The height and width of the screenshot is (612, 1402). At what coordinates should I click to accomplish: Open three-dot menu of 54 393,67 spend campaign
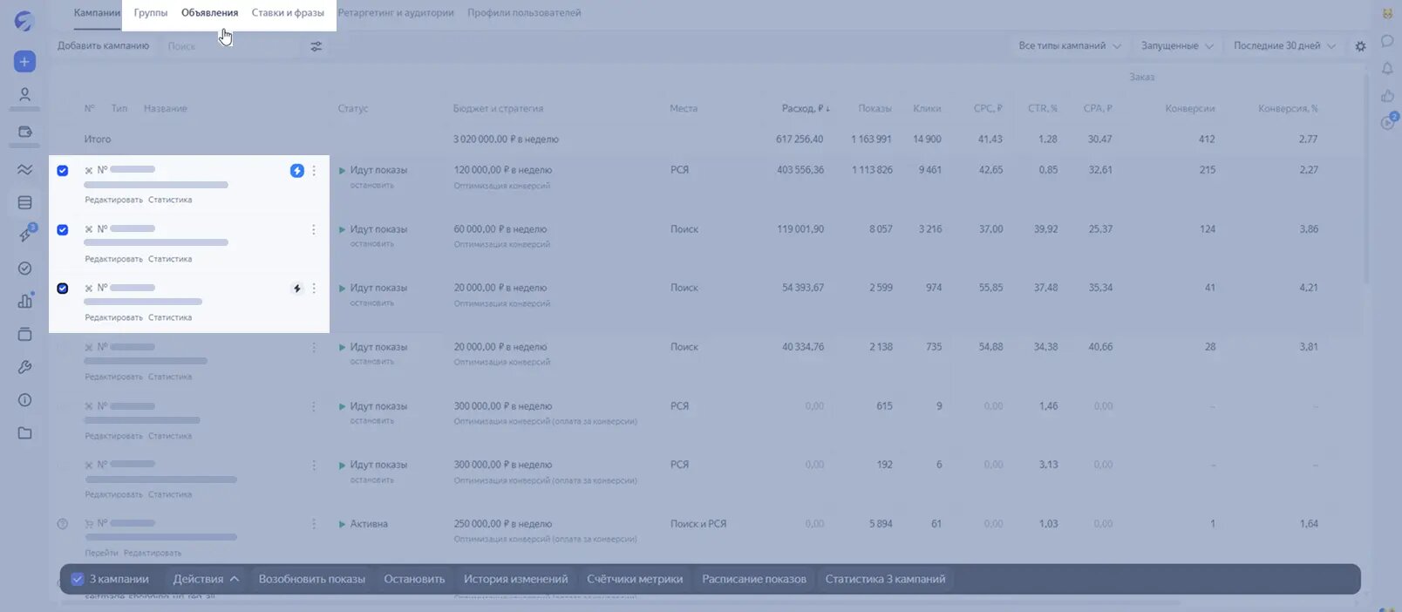click(x=314, y=289)
